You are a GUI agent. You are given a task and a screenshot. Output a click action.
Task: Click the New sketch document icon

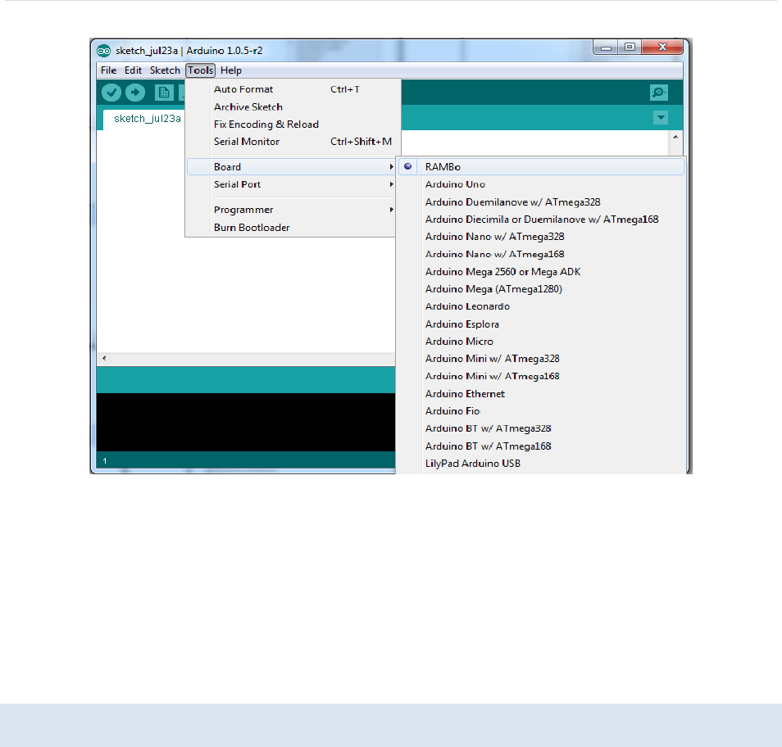pos(164,93)
